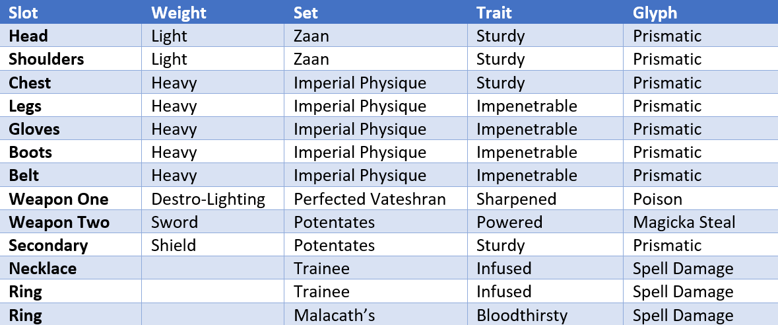
Task: Click the Magicka Steal glyph cell
Action: [x=701, y=222]
